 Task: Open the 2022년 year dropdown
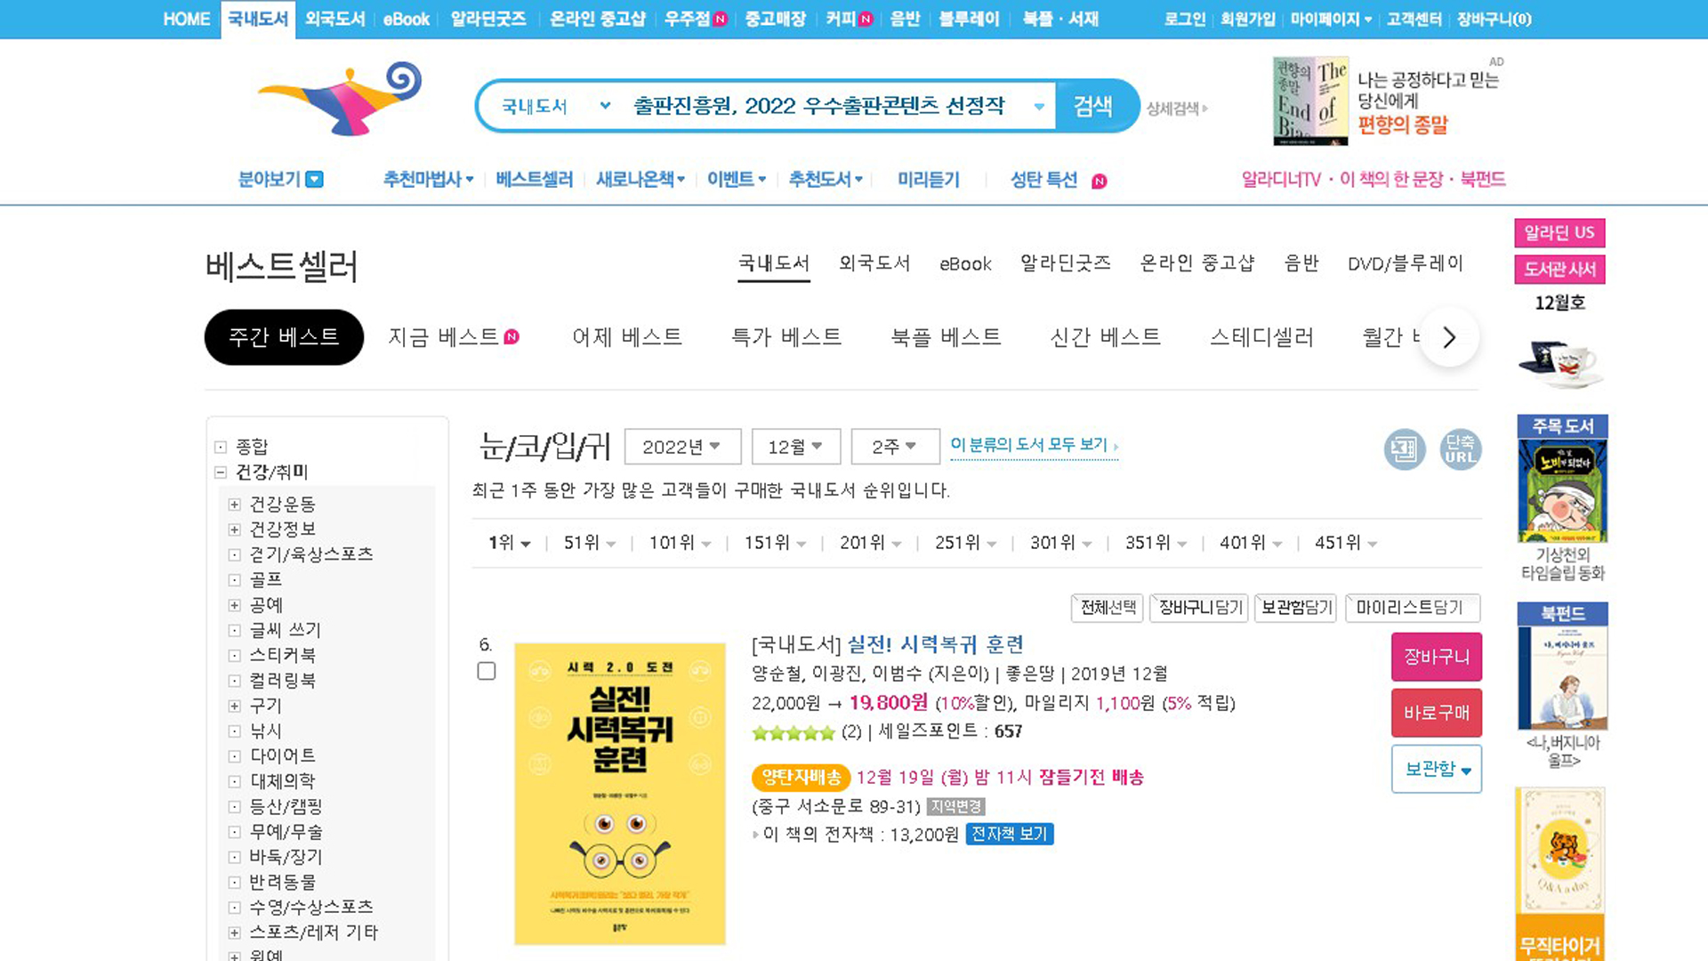pos(682,447)
